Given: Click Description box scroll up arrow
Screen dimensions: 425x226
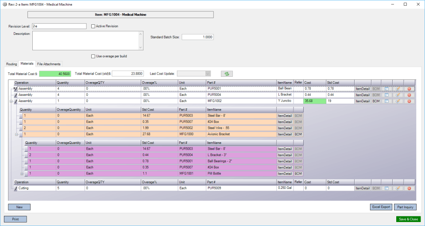Looking at the screenshot, I should click(140, 34).
